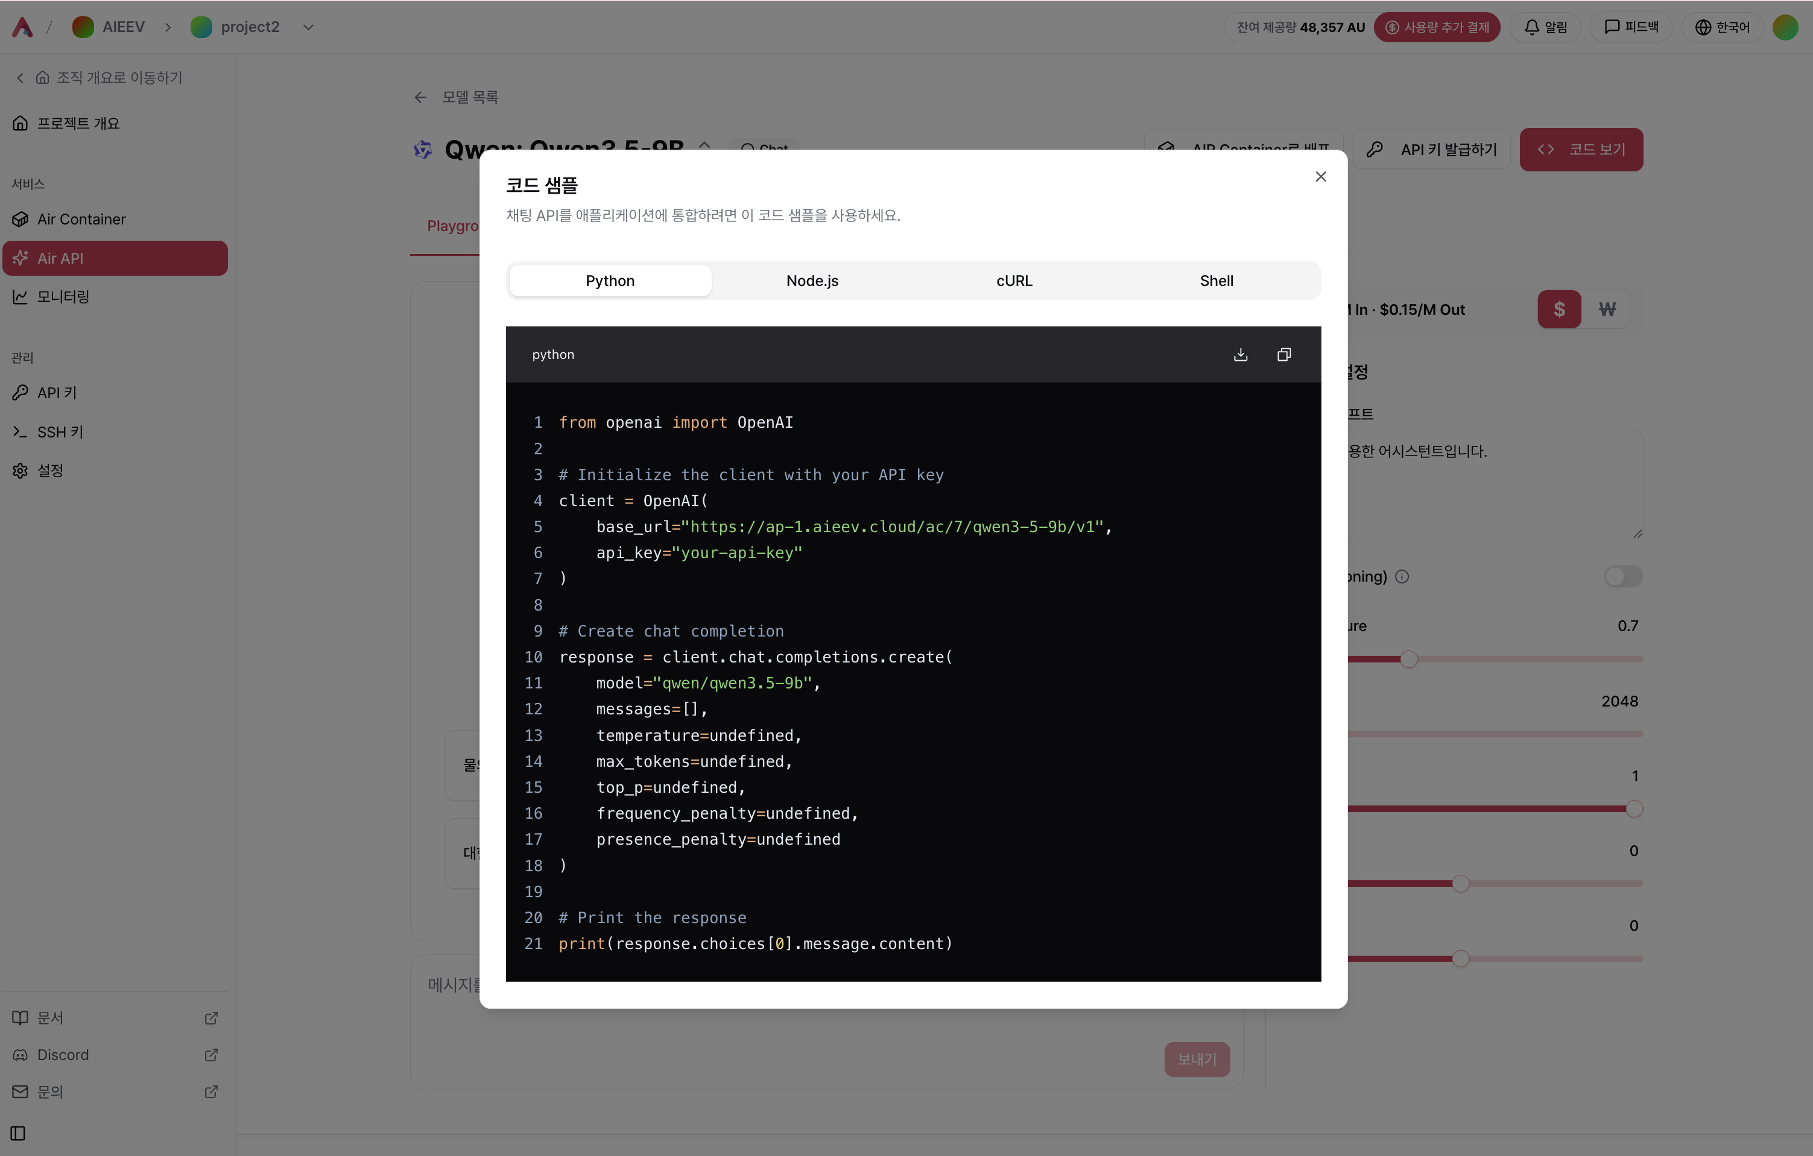
Task: Switch to the Shell tab
Action: tap(1217, 281)
